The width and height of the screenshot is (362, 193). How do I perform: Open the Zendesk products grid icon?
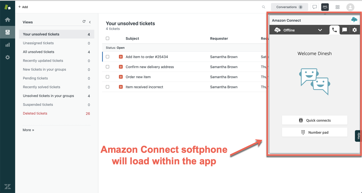tap(338, 7)
